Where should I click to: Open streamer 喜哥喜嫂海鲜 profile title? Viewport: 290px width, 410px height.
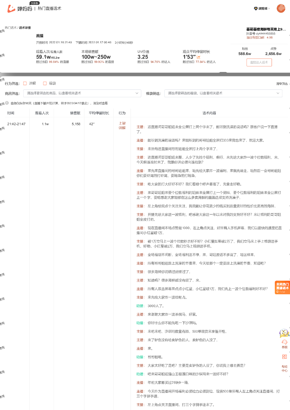(x=266, y=29)
